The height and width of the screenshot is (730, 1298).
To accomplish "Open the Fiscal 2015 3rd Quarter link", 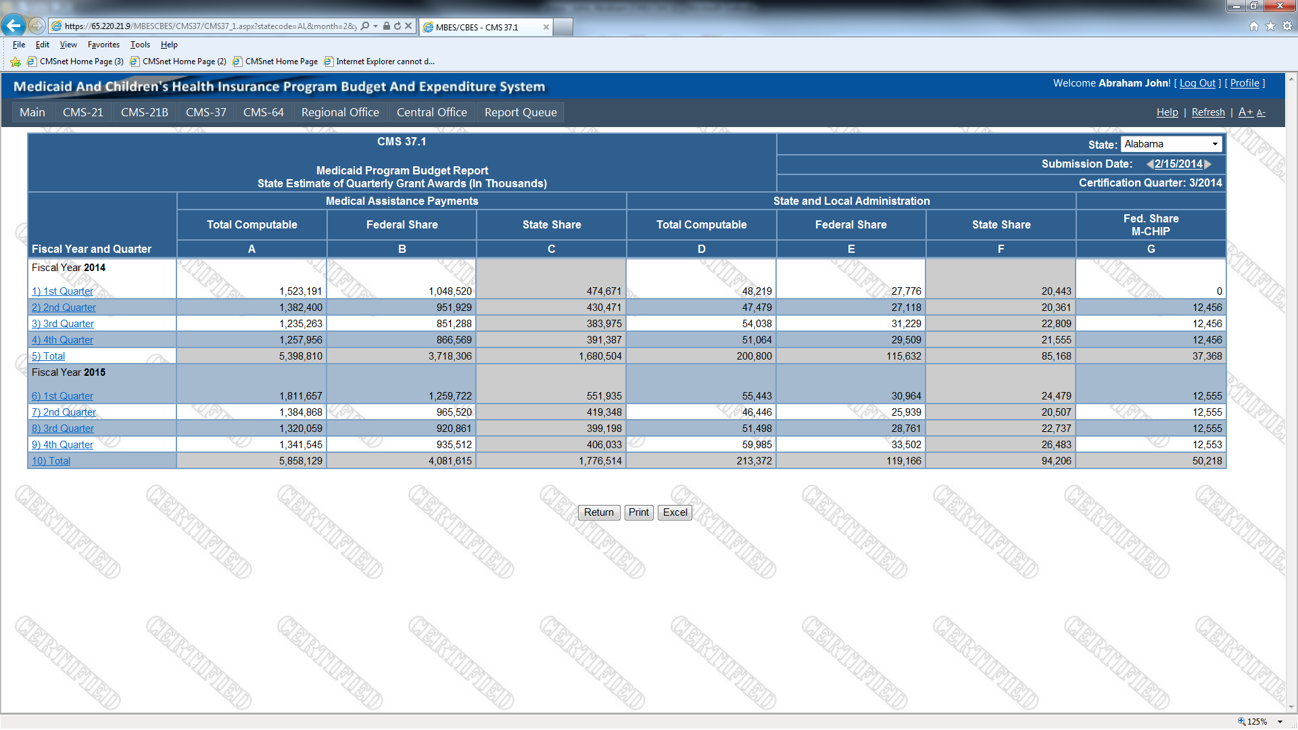I will click(63, 429).
